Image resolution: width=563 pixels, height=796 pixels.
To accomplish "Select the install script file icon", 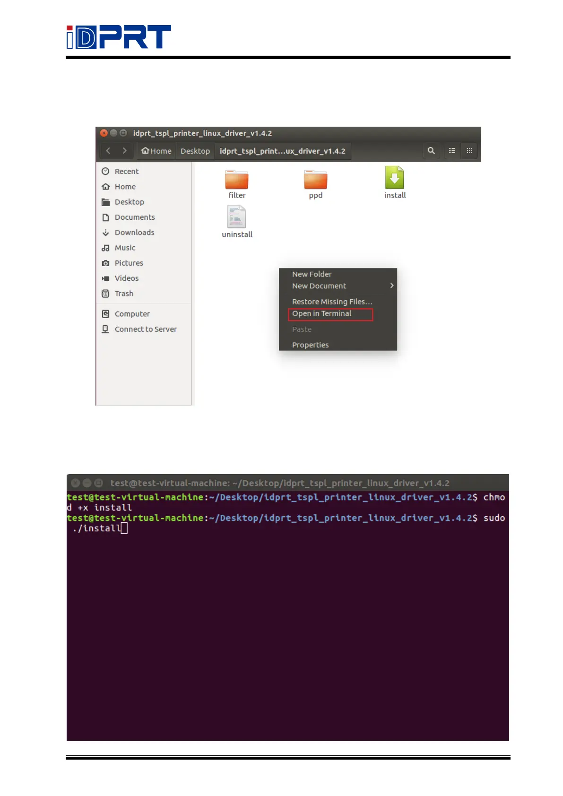I will (x=394, y=178).
